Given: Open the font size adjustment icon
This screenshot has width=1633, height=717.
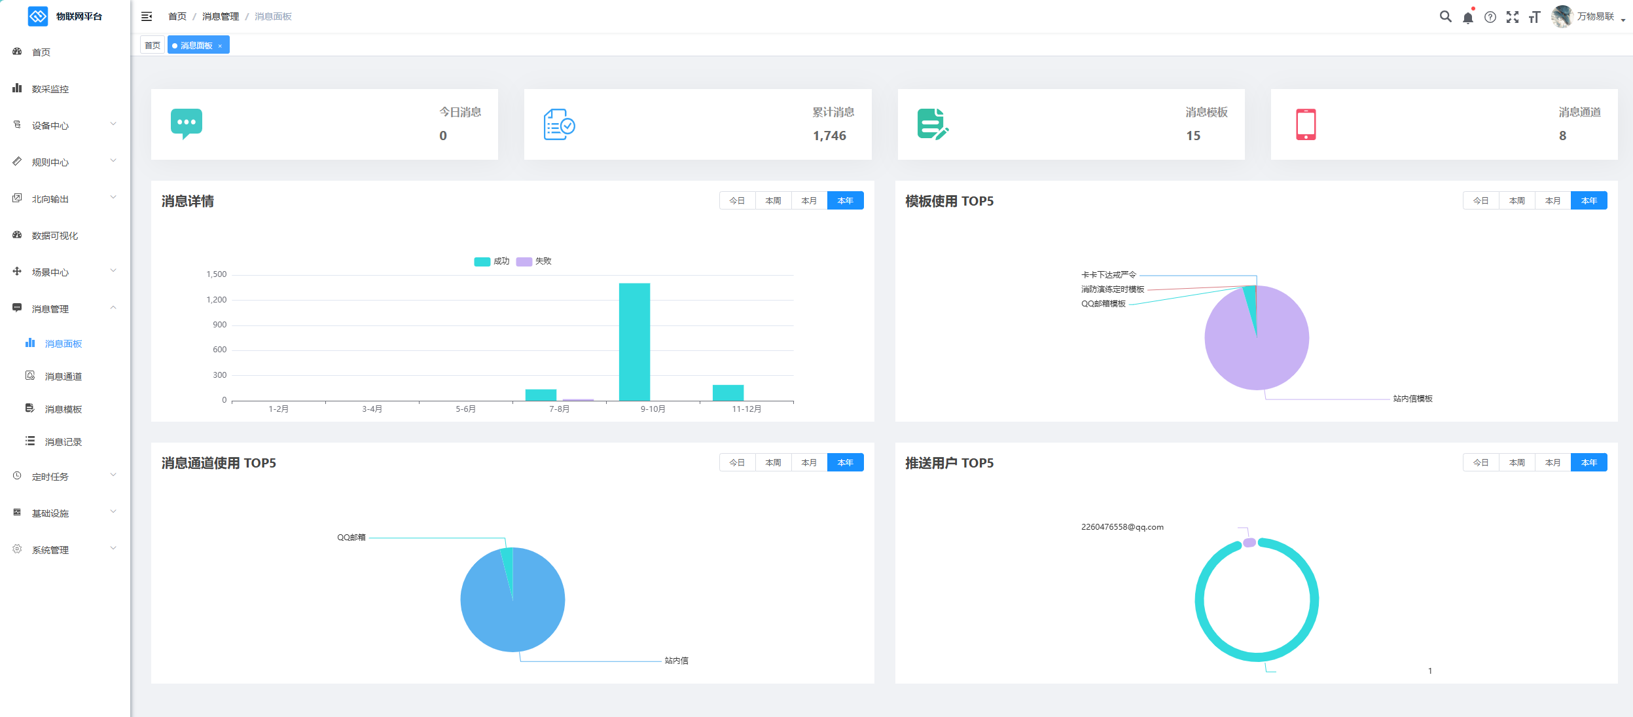Looking at the screenshot, I should click(x=1535, y=17).
